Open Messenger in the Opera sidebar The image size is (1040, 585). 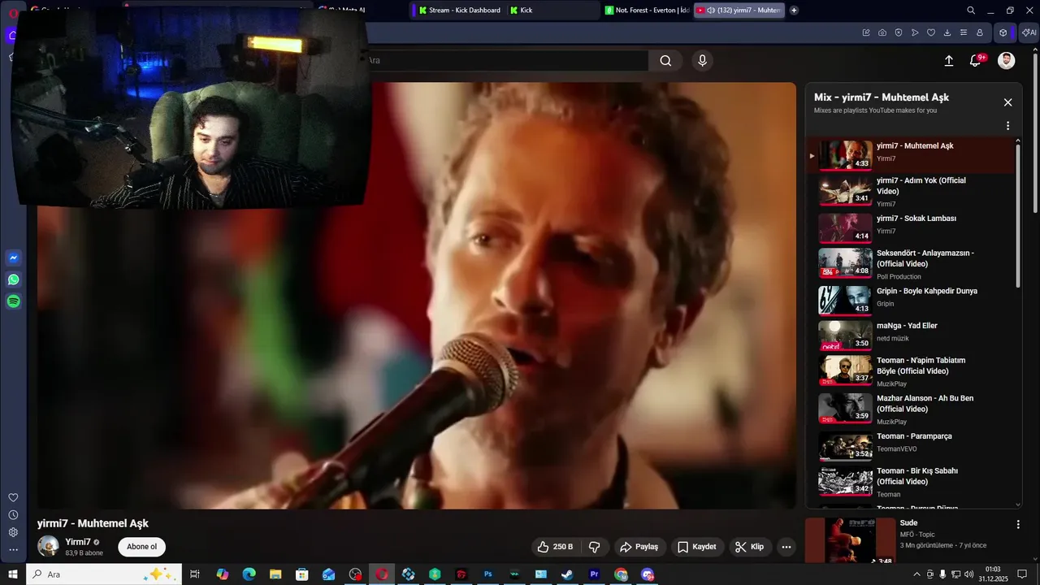click(13, 258)
